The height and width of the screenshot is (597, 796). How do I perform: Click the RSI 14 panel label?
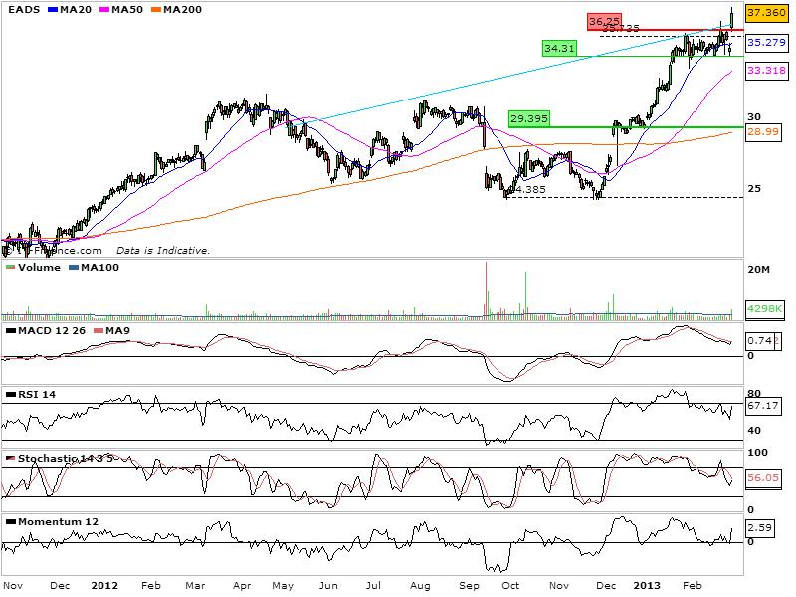[x=37, y=394]
